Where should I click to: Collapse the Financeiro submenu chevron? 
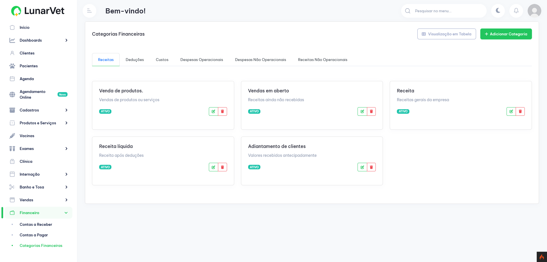point(66,213)
